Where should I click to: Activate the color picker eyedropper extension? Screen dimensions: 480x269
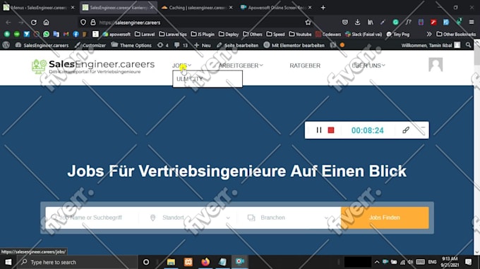pos(383,22)
